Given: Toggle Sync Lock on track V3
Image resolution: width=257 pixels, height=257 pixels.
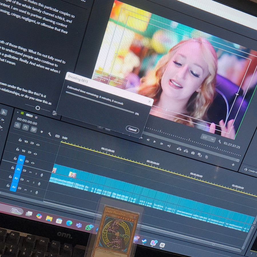Looking at the screenshot, I should pyautogui.click(x=32, y=143).
